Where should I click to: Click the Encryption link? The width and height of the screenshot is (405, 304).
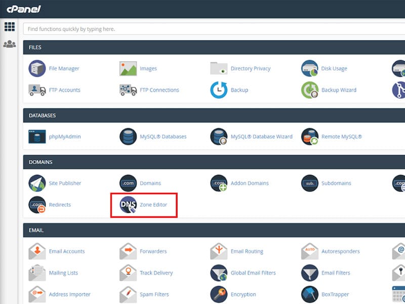(x=244, y=294)
